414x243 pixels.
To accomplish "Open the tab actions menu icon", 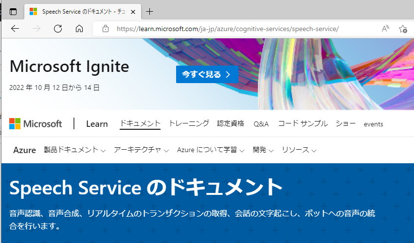I will click(x=13, y=12).
